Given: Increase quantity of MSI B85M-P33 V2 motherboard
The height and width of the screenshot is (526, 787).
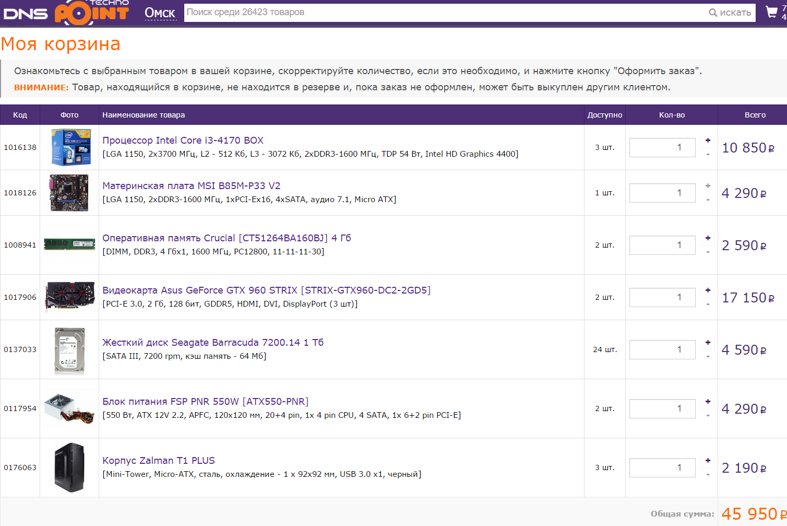Looking at the screenshot, I should pyautogui.click(x=708, y=185).
